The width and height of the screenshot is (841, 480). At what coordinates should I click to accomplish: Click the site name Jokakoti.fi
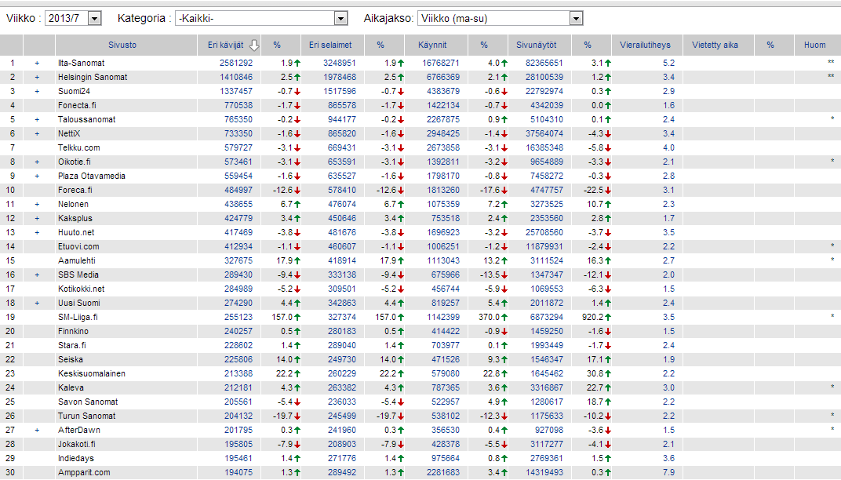click(77, 444)
